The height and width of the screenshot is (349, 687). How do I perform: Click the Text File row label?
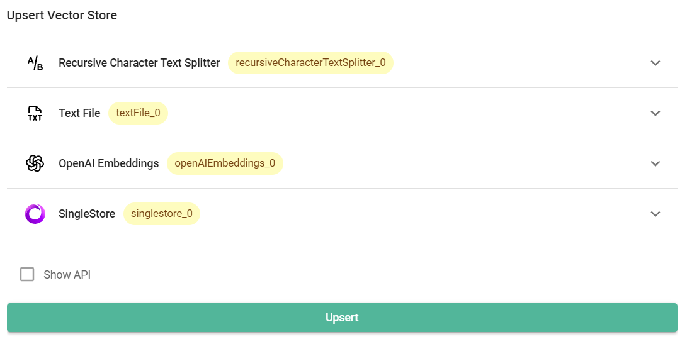79,113
